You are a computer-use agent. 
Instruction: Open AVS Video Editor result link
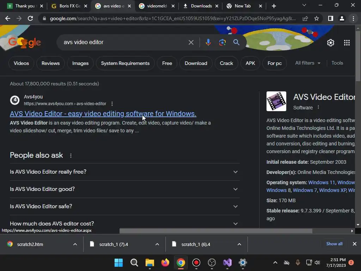coord(103,114)
